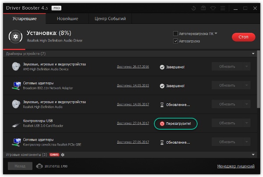Click the AMD High Definition Audio speaker icon

(x=16, y=67)
